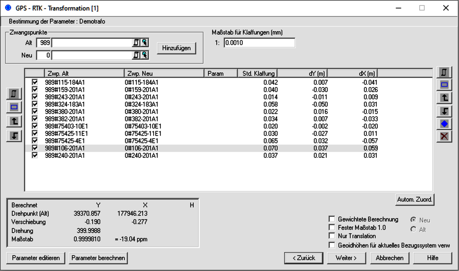Viewport: 459px width, 271px height.
Task: Sort by the Std. Klaffung column header
Action: (x=258, y=73)
